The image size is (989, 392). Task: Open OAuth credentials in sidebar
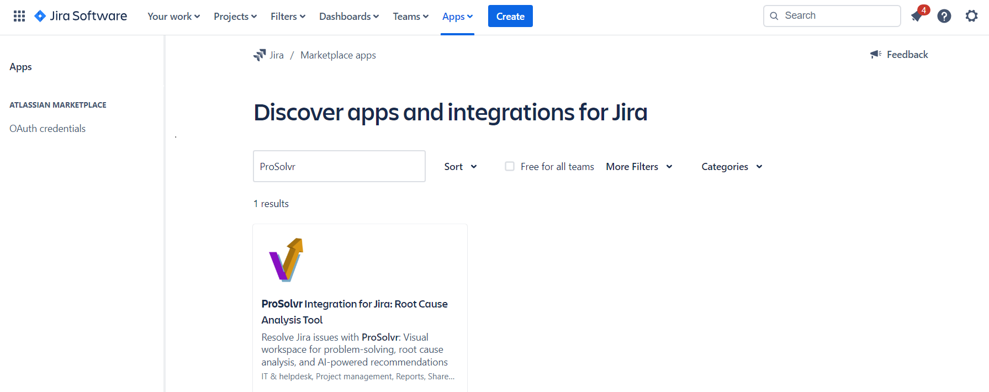pyautogui.click(x=47, y=129)
